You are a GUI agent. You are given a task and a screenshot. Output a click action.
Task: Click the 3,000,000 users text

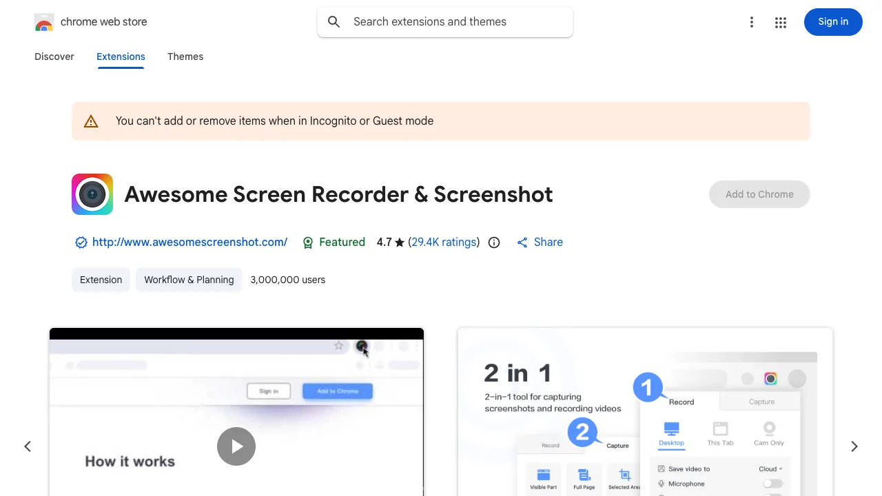288,280
